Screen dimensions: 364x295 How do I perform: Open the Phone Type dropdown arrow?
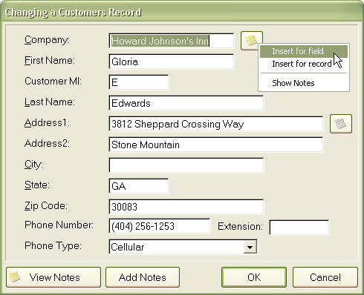point(250,247)
